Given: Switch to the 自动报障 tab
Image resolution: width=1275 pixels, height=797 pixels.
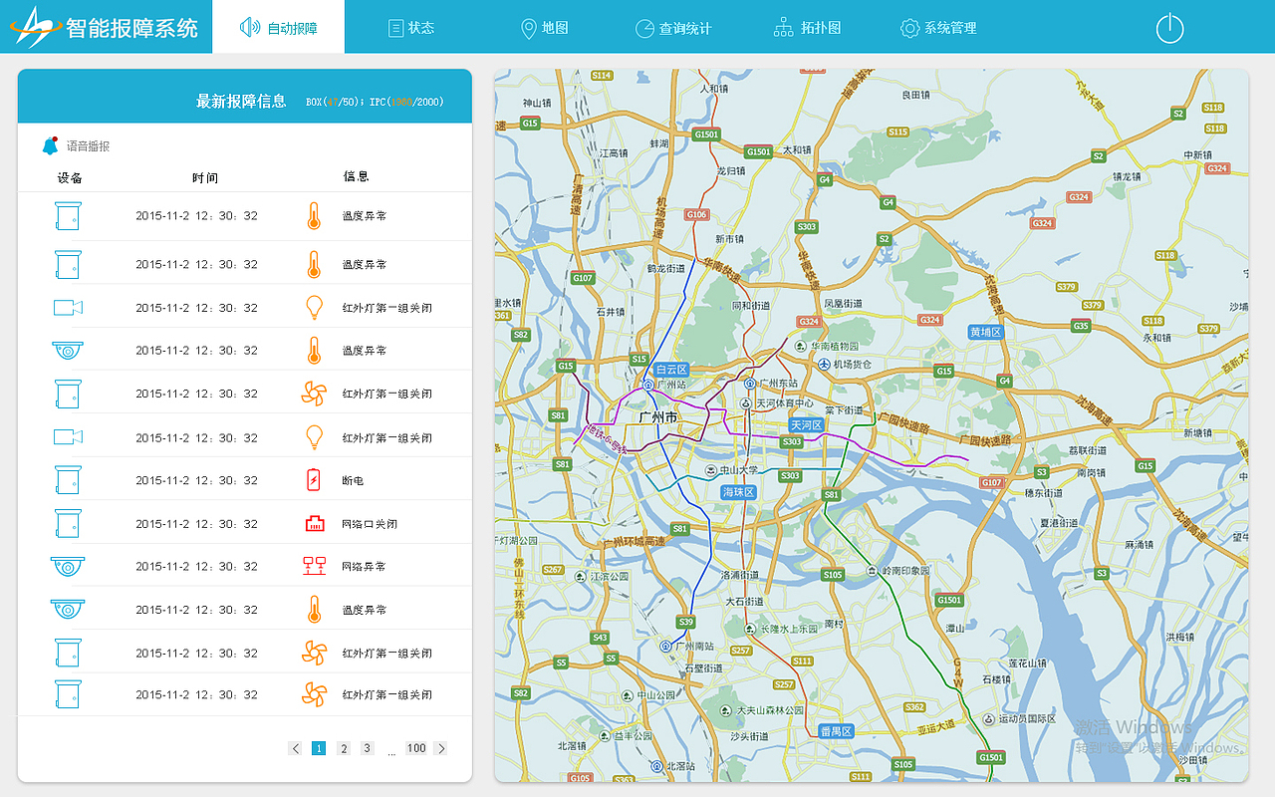Looking at the screenshot, I should point(279,27).
